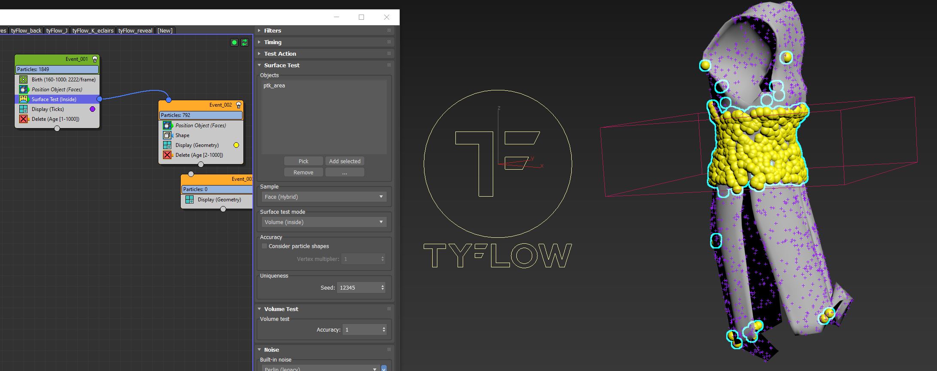Open the [New] flow tab
Screen dimensions: 937x371
point(165,30)
